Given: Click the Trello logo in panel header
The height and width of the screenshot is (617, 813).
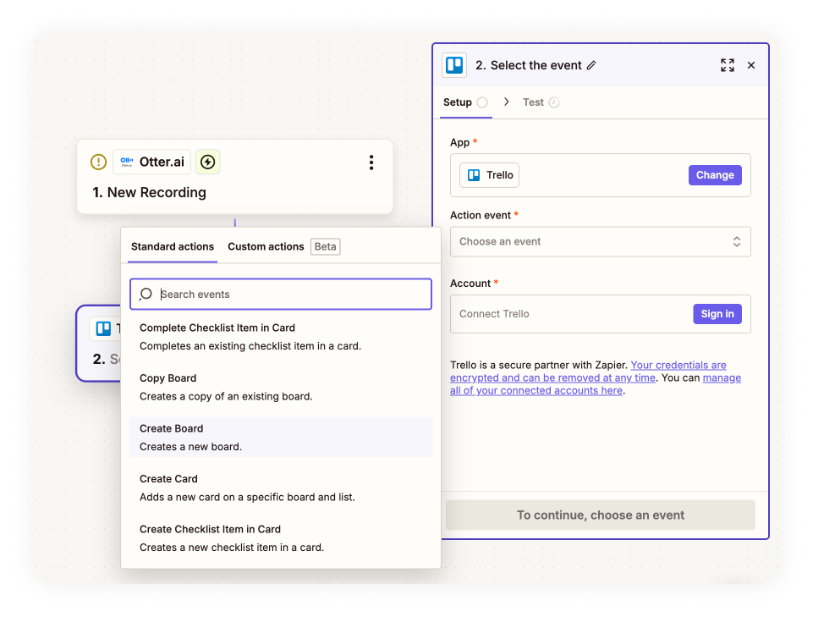Looking at the screenshot, I should pyautogui.click(x=454, y=65).
